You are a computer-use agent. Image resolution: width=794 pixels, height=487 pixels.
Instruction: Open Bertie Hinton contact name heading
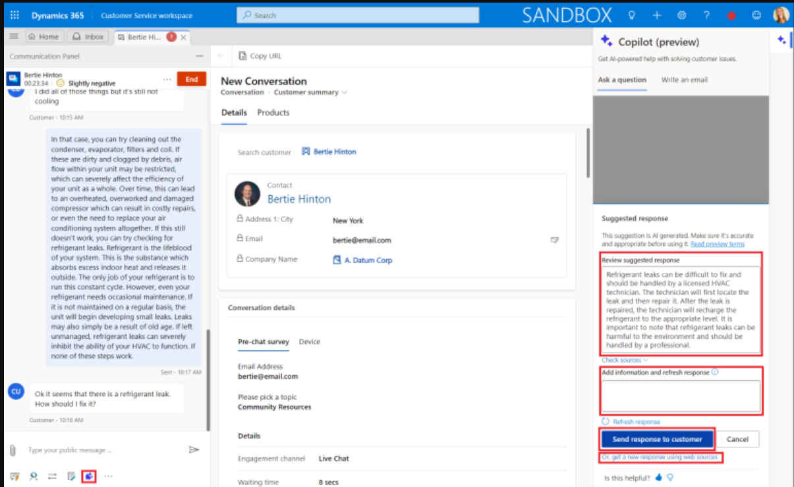tap(299, 199)
